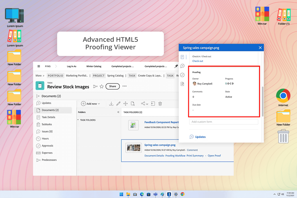Open the Feedback Component Report link
Screen dimensions: 297x198
tap(162, 122)
